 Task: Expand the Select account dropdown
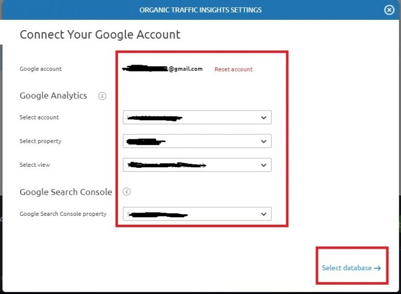pyautogui.click(x=197, y=117)
